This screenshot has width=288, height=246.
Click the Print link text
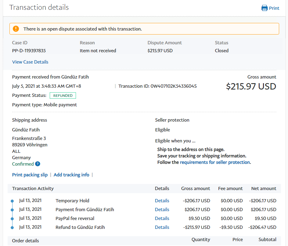tap(274, 8)
